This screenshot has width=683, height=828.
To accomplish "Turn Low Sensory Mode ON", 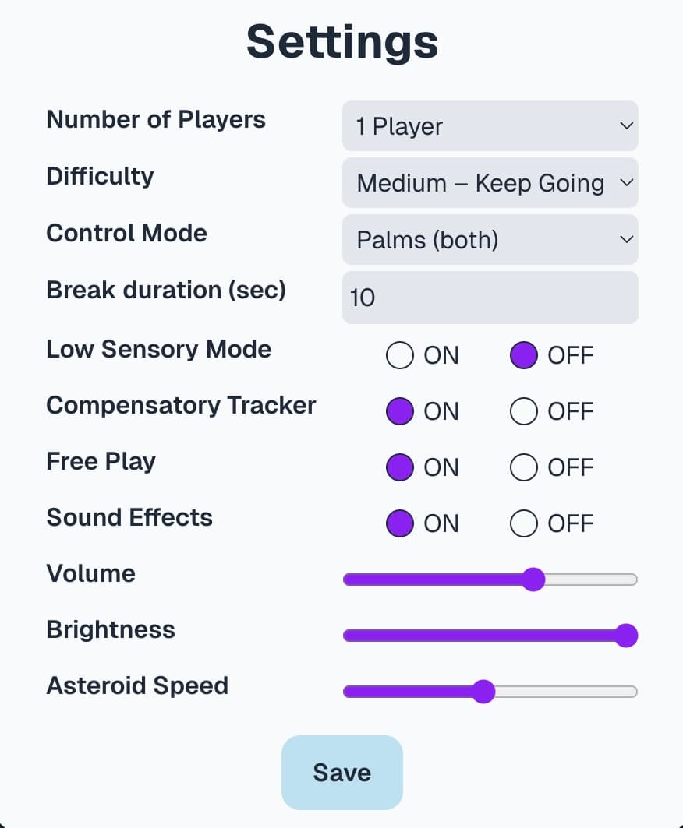I will pyautogui.click(x=400, y=355).
